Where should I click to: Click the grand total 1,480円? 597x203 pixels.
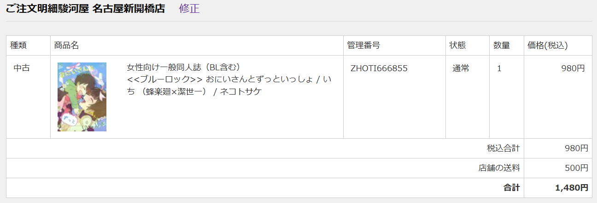tap(572, 188)
